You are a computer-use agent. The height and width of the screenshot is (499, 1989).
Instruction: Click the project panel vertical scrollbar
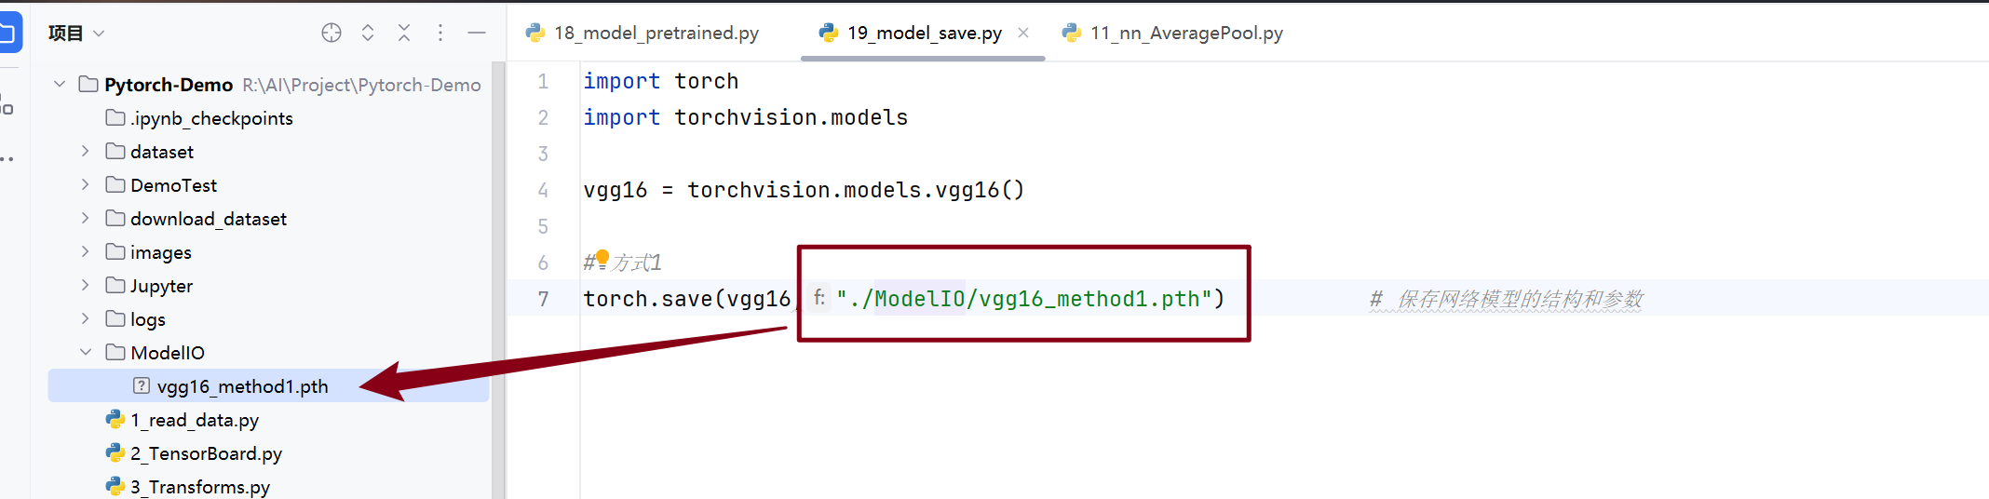click(x=498, y=279)
